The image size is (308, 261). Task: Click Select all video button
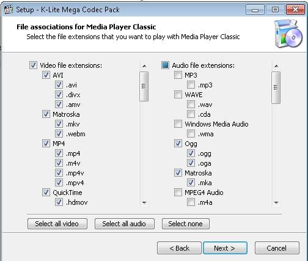(57, 224)
